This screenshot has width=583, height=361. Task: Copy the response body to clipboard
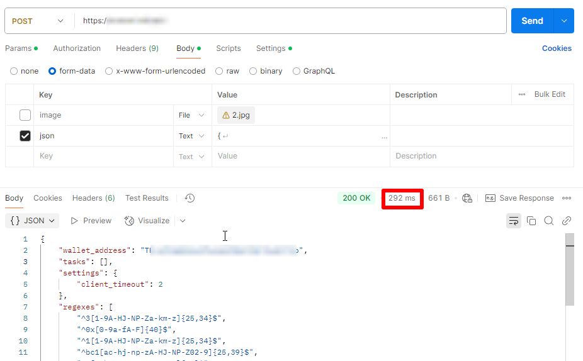coord(531,221)
